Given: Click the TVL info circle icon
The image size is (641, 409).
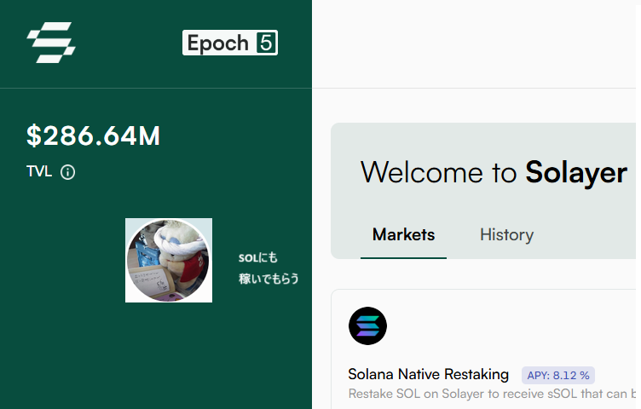Looking at the screenshot, I should point(68,172).
